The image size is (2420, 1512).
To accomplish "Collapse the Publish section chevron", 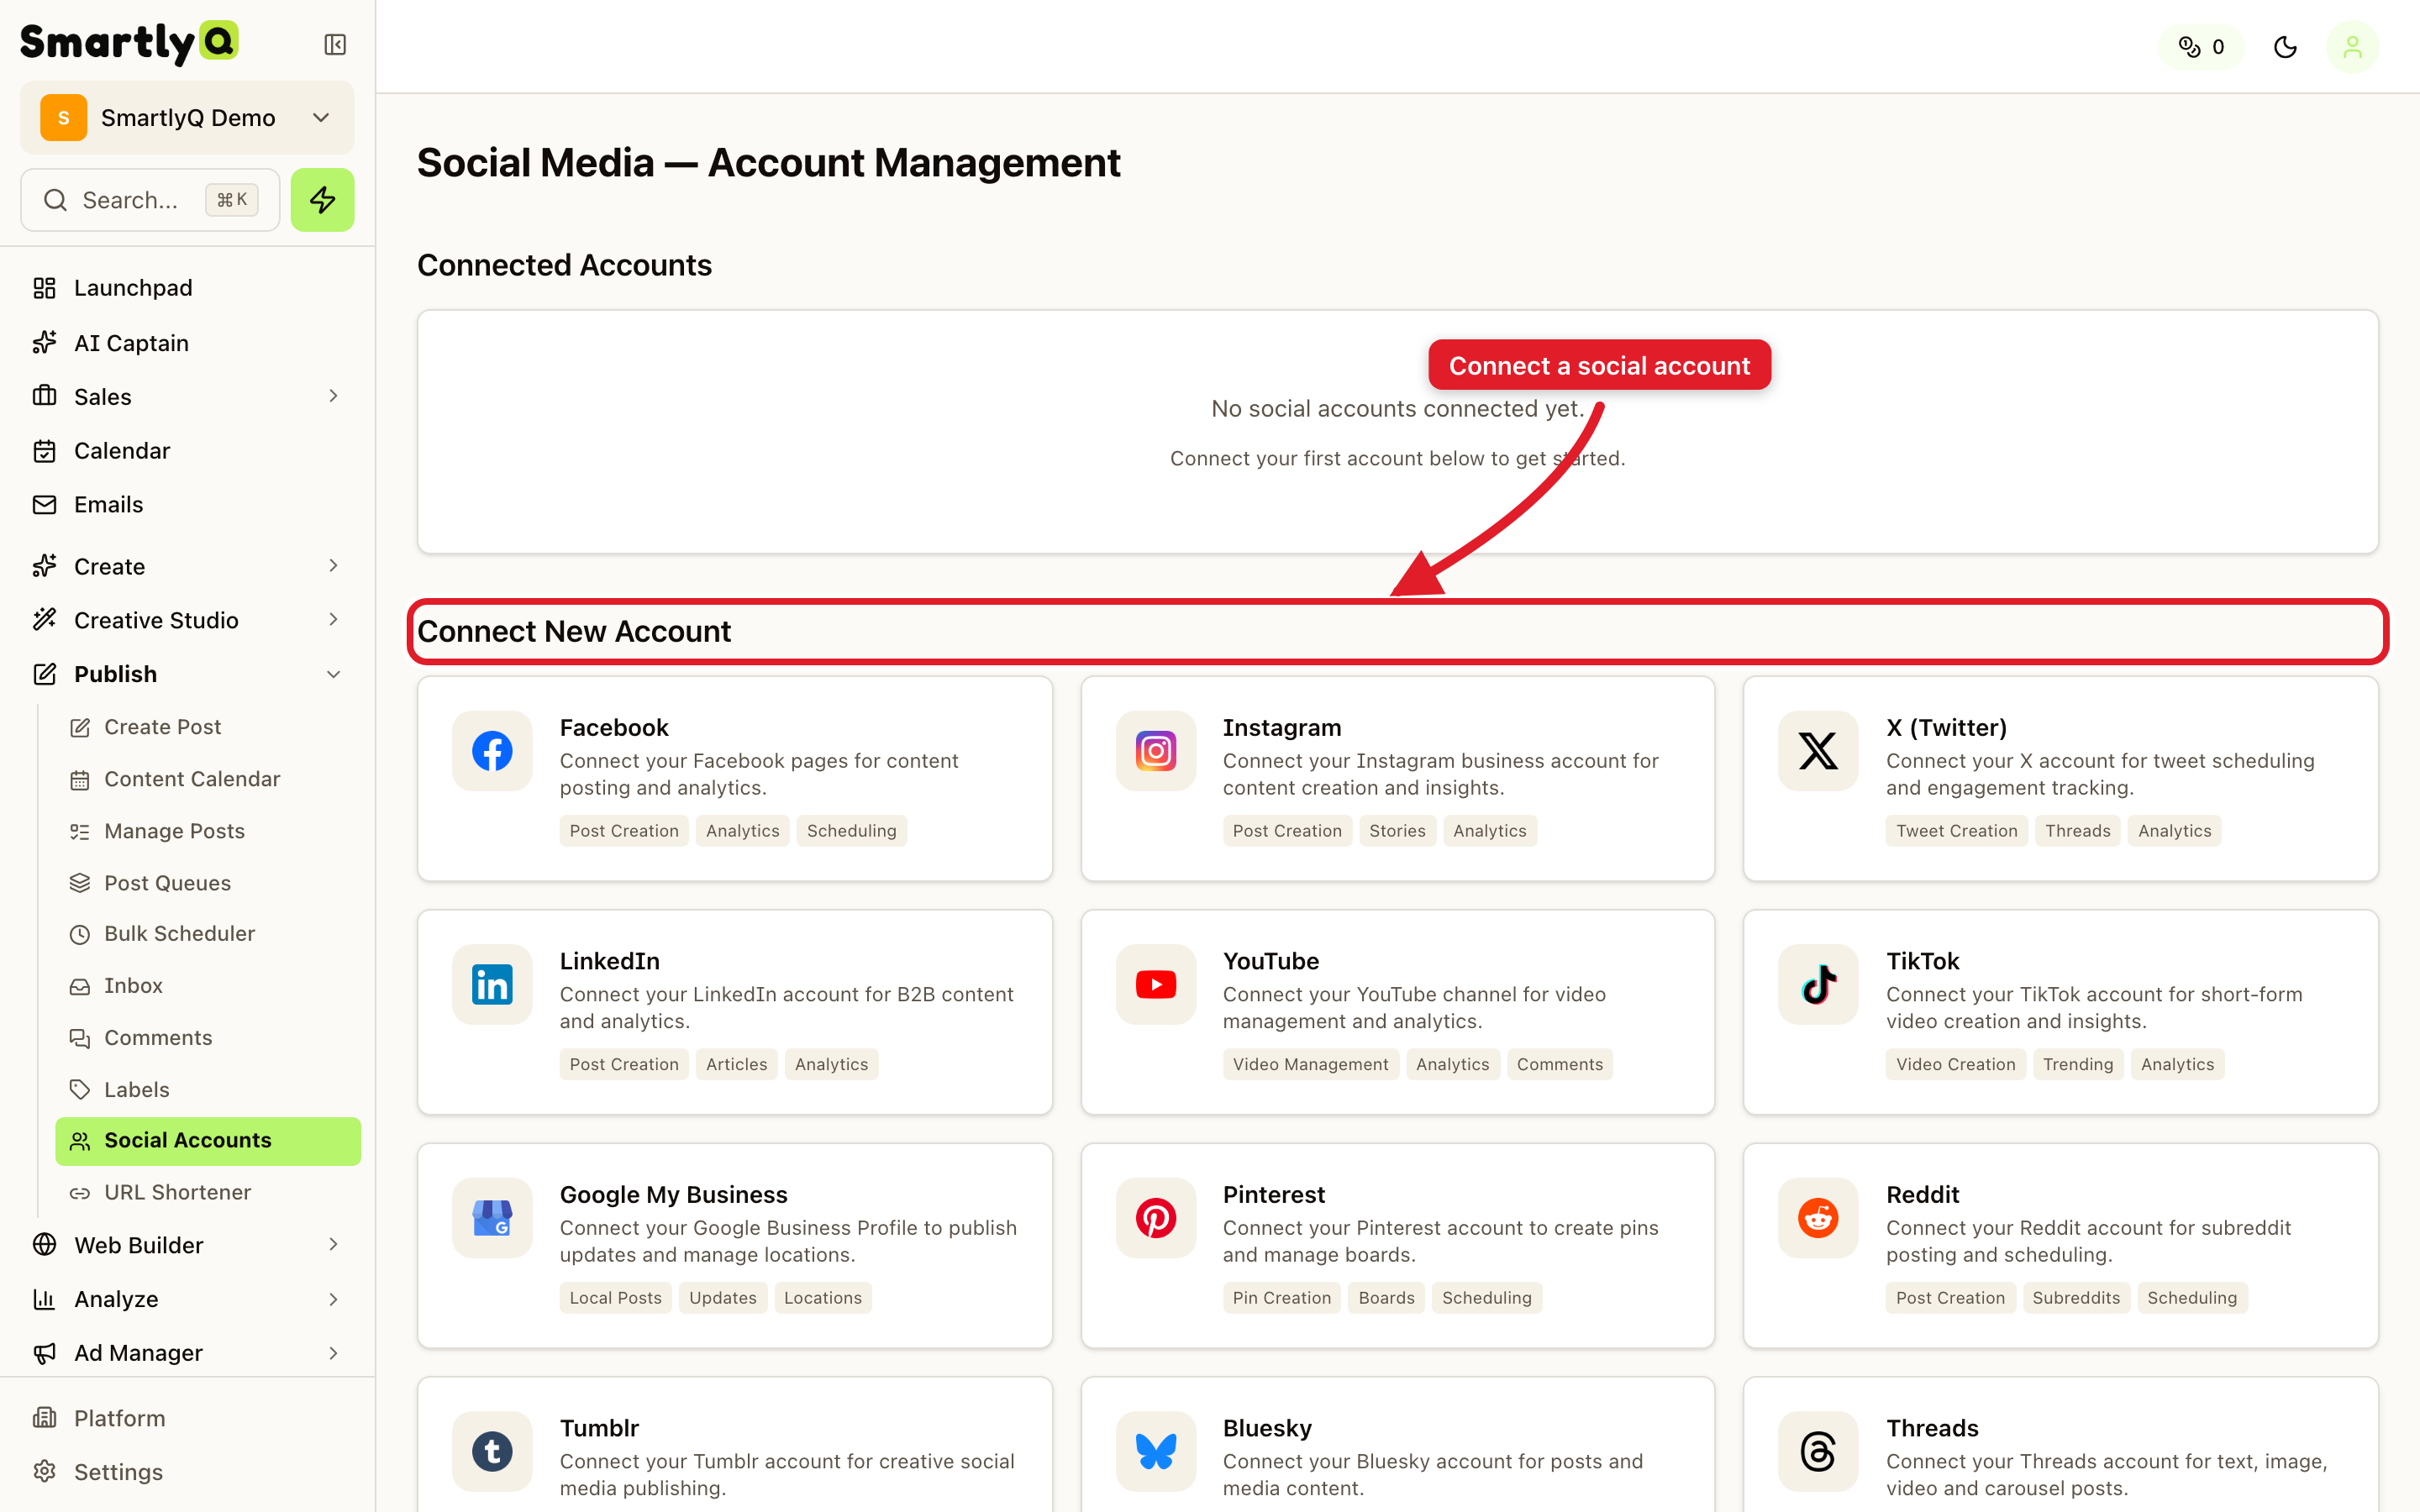I will click(333, 674).
